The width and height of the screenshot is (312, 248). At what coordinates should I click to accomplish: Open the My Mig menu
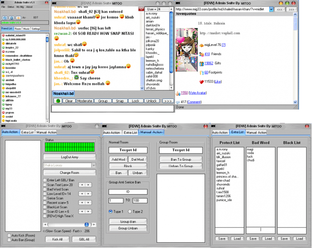pos(21,8)
